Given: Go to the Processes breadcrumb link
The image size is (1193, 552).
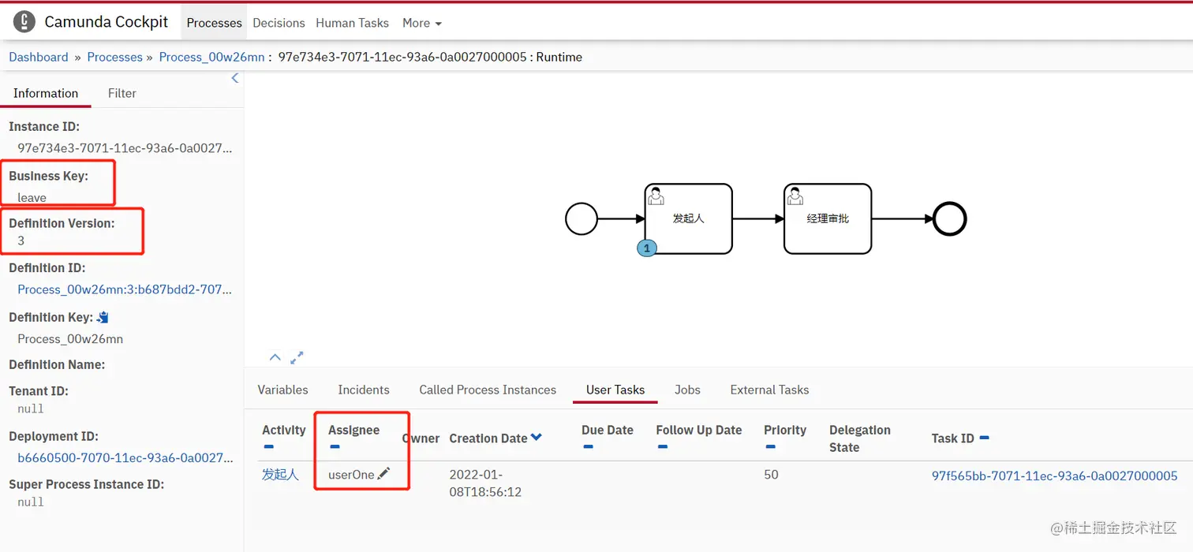Looking at the screenshot, I should click(x=114, y=57).
